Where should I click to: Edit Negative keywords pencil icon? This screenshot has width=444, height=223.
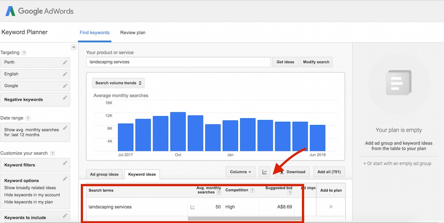[x=65, y=98]
